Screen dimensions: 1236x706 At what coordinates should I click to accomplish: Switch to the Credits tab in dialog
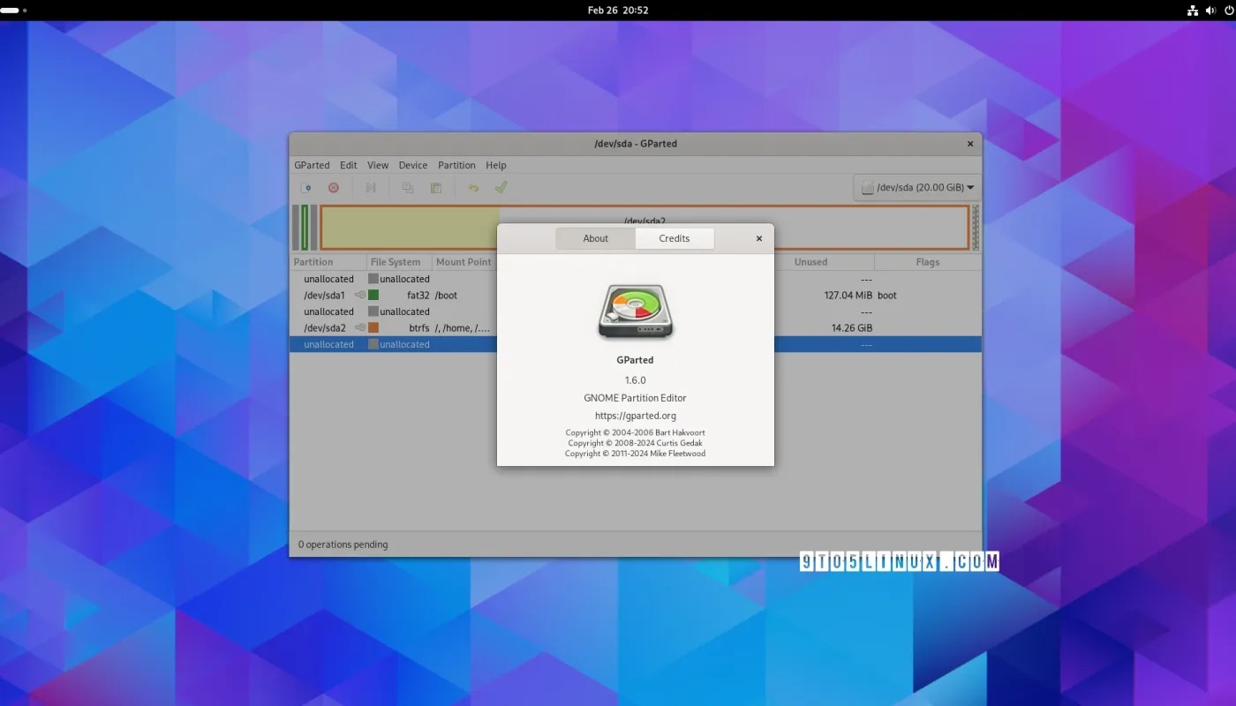675,238
